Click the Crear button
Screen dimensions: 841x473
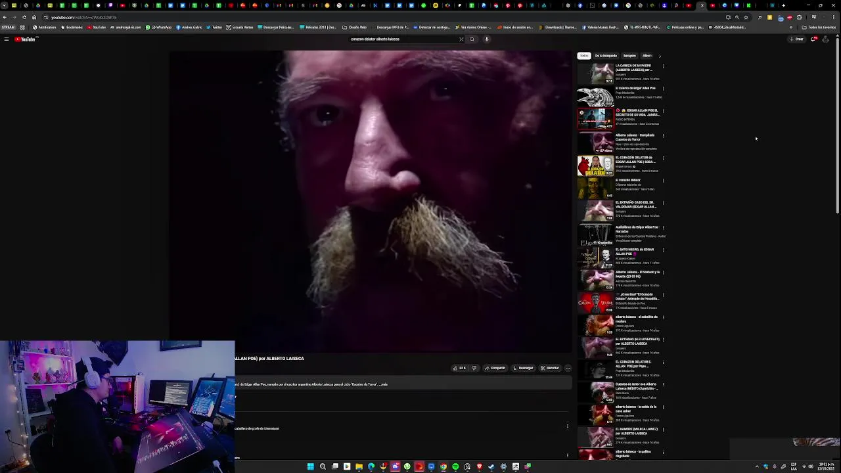796,39
